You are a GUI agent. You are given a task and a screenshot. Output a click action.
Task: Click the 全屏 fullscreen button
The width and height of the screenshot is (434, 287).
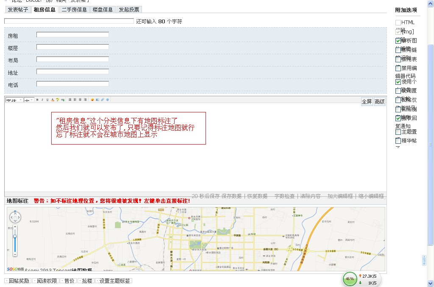click(x=367, y=102)
